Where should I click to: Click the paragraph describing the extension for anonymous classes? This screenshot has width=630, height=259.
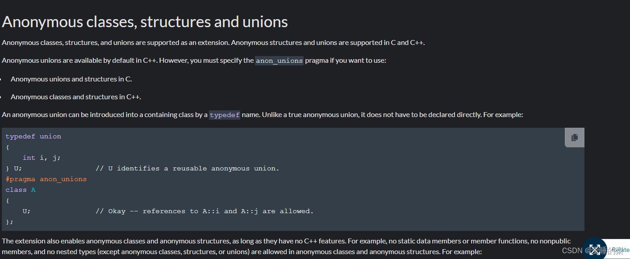tap(286, 246)
